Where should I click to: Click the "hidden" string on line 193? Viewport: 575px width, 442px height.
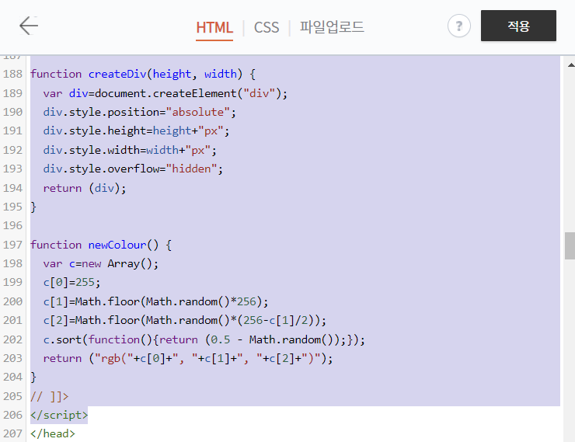pos(191,169)
